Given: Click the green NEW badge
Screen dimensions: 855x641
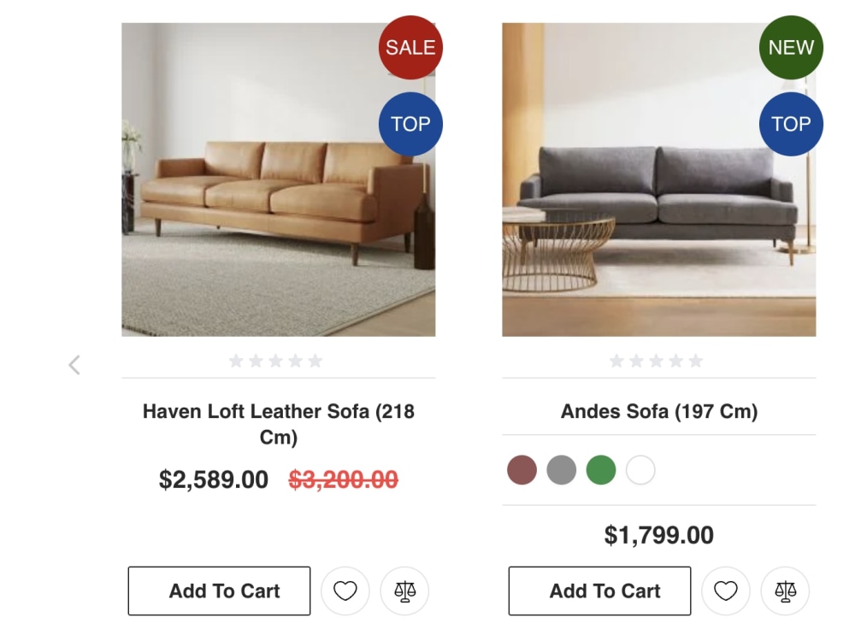Looking at the screenshot, I should [791, 47].
